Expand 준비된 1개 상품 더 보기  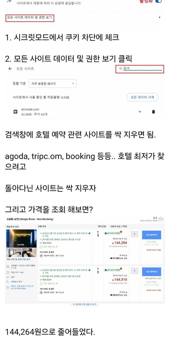click(x=84, y=304)
